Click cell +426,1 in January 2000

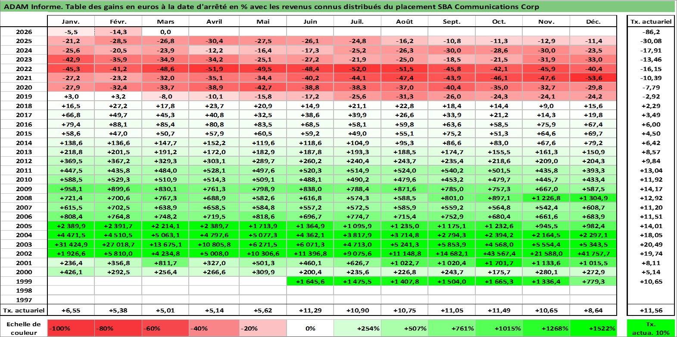(71, 272)
